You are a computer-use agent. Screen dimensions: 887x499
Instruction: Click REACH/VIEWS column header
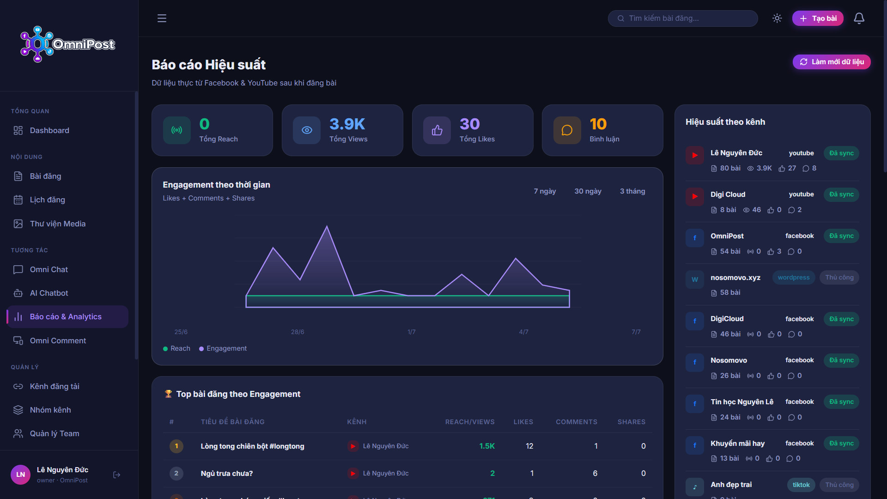coord(470,422)
